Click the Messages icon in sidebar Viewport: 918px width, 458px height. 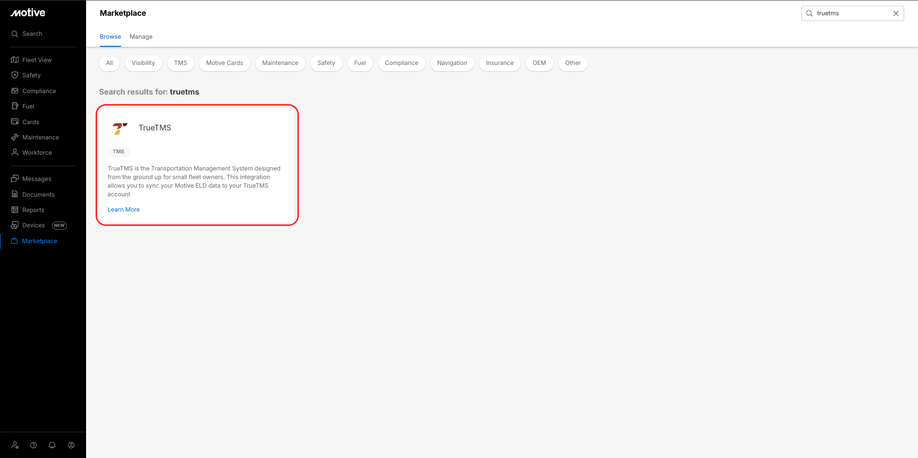pyautogui.click(x=15, y=179)
